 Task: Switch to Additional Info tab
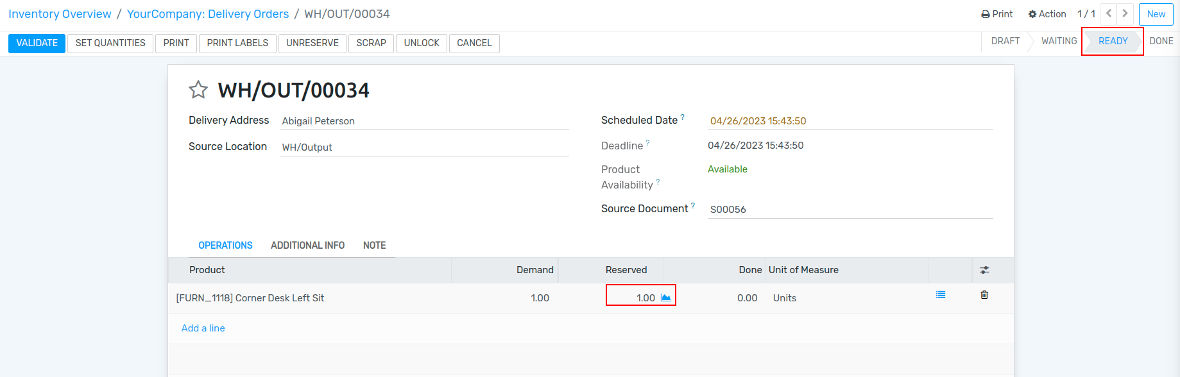pos(307,246)
